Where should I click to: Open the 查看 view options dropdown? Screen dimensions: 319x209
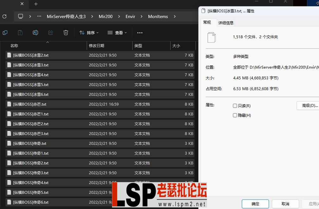pos(117,33)
